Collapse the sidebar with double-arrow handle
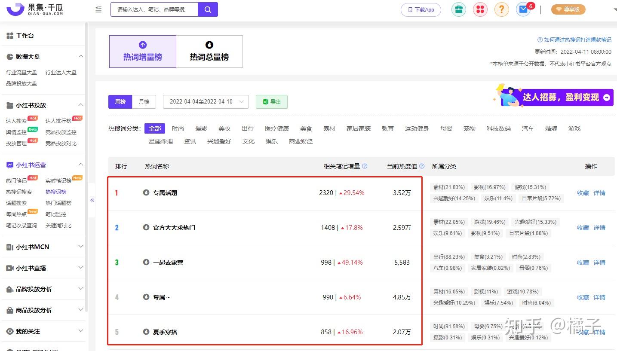Screen dimensions: 617x351 92,200
